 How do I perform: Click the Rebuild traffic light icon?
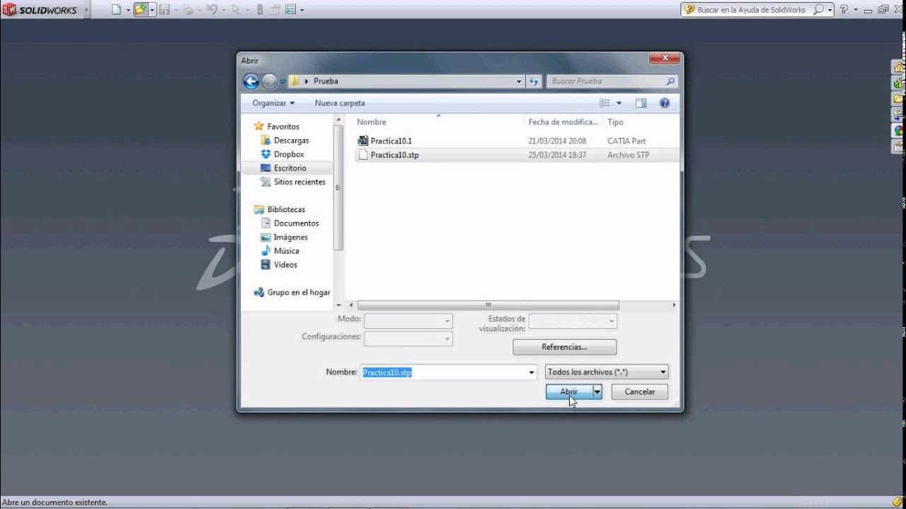coord(259,10)
